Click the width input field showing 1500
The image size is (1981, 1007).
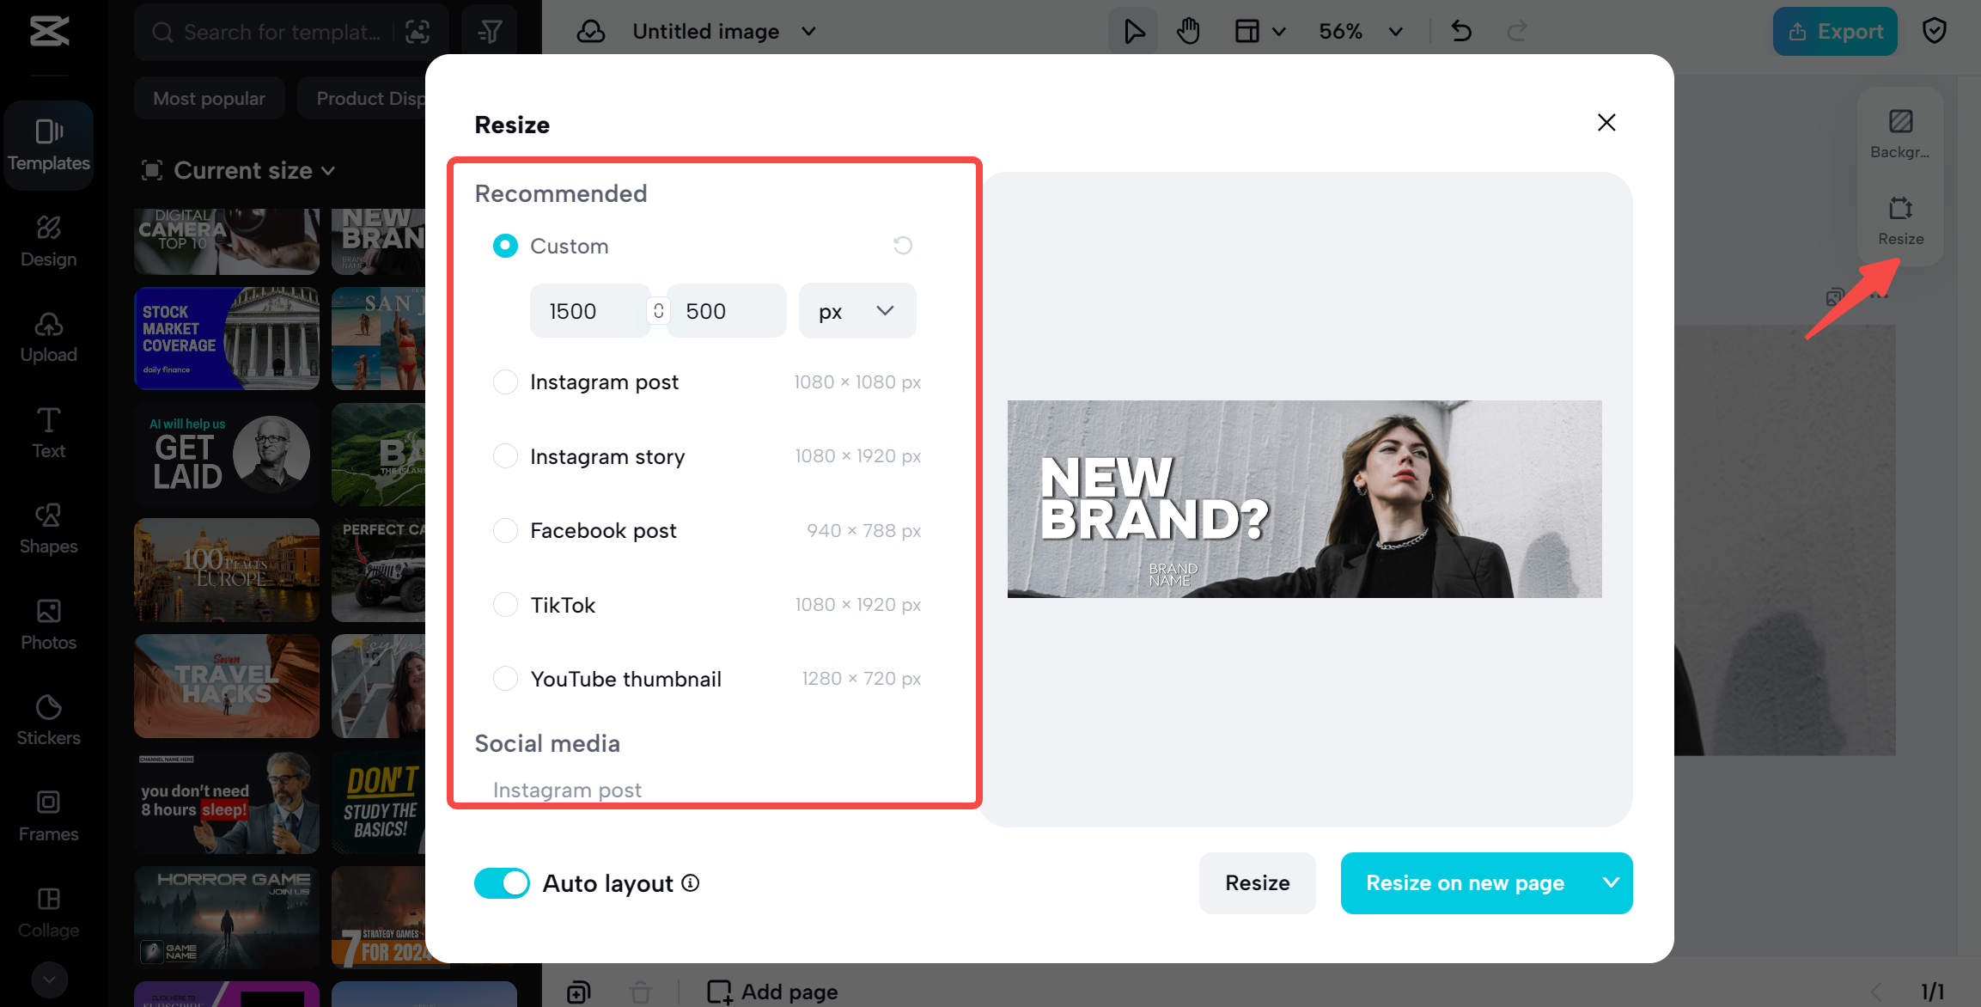589,310
